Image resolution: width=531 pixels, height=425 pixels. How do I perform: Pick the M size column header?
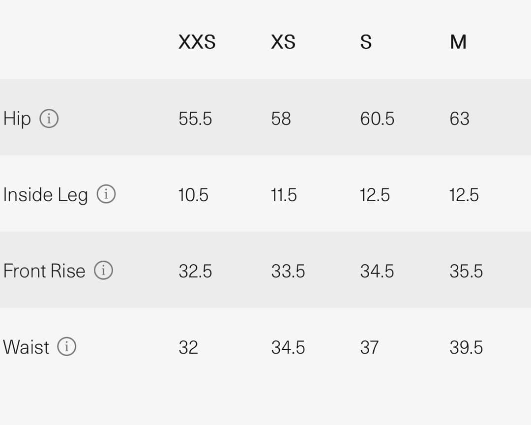point(458,42)
